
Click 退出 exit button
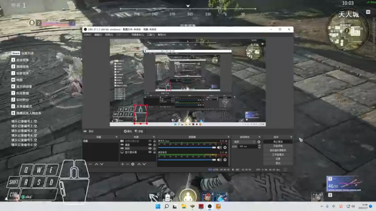pos(278,163)
